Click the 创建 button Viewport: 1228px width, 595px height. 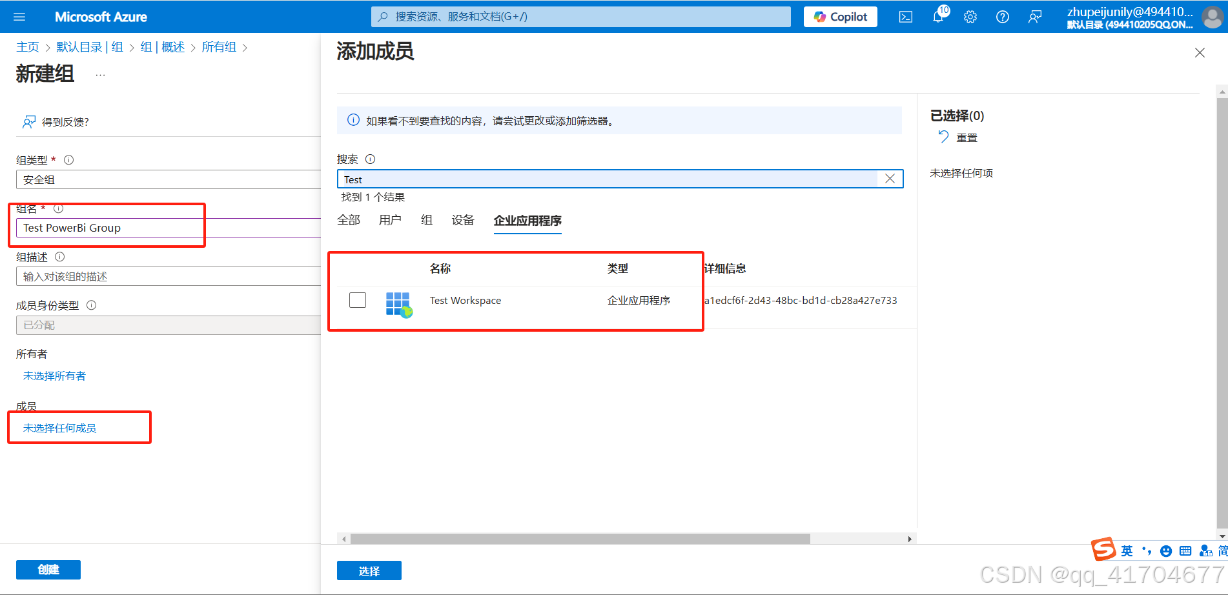click(48, 569)
